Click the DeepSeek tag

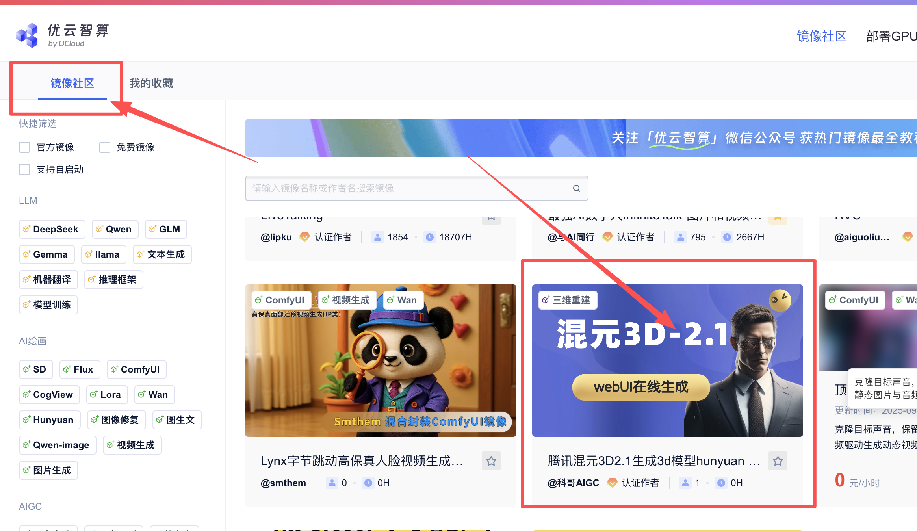(52, 229)
